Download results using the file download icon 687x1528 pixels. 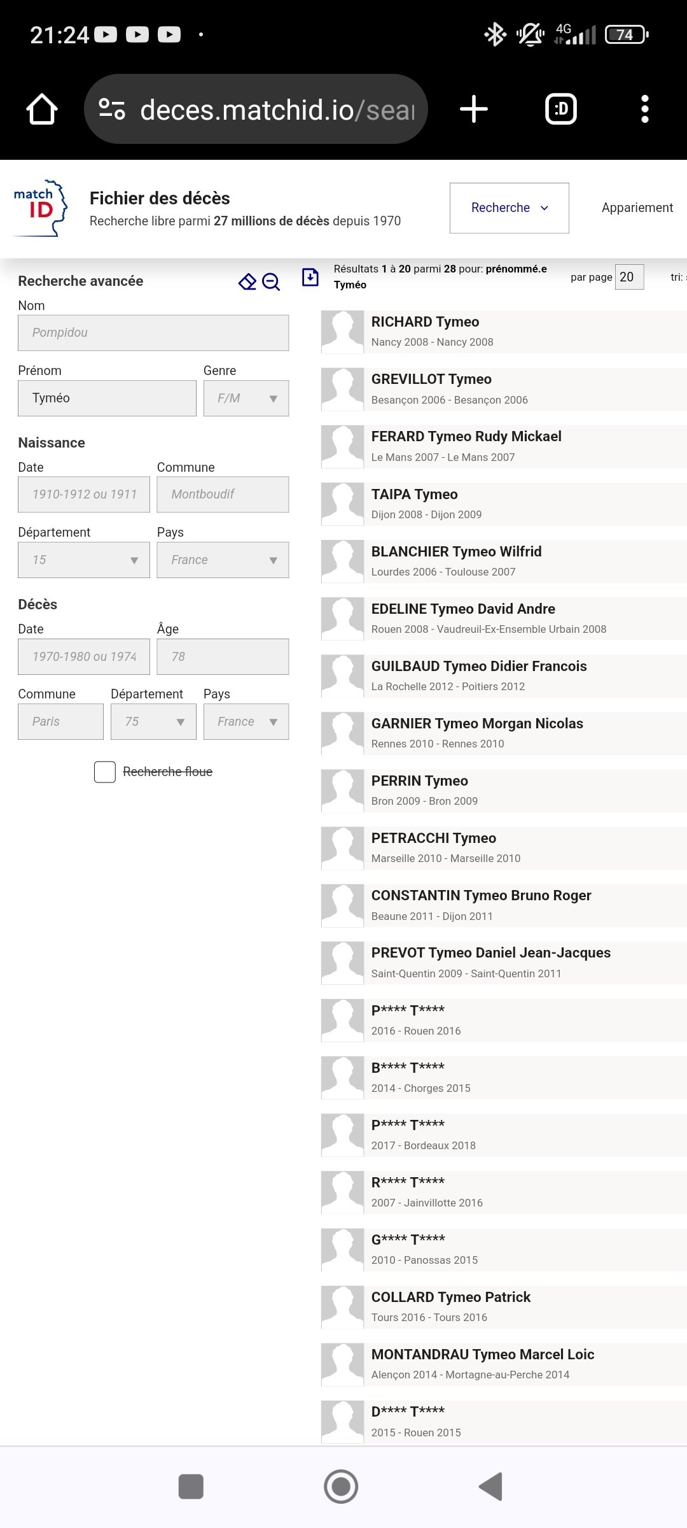(x=310, y=277)
